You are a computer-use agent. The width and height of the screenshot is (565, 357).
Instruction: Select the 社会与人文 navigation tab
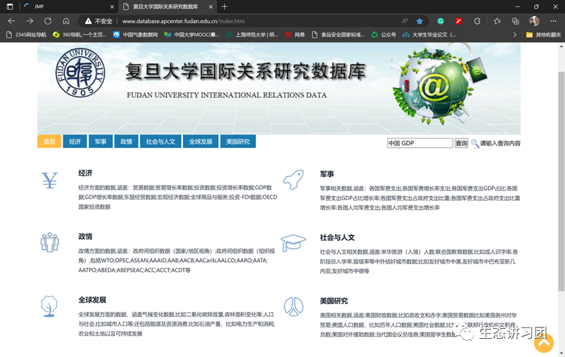pyautogui.click(x=160, y=141)
